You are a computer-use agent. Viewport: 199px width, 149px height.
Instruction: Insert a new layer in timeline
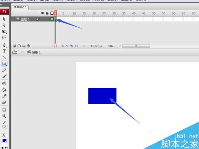[14, 46]
